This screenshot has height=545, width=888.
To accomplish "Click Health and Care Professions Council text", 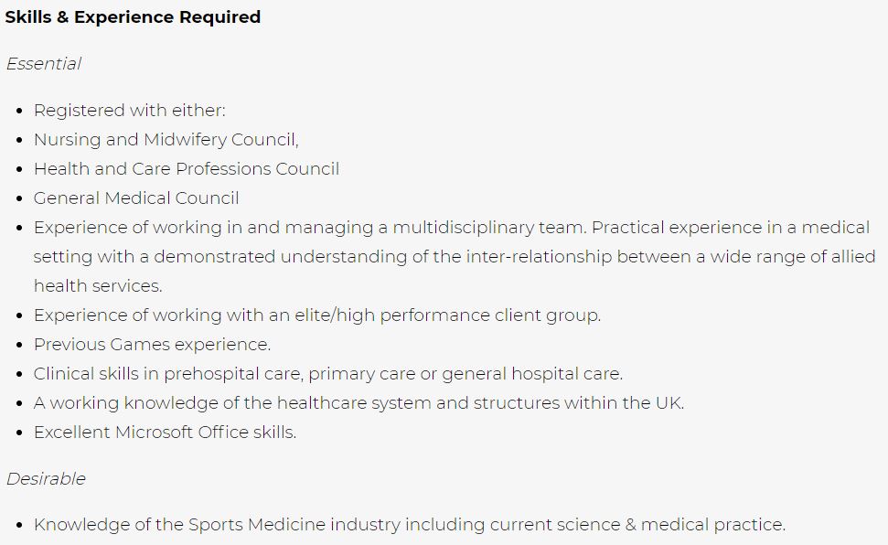I will pyautogui.click(x=187, y=169).
